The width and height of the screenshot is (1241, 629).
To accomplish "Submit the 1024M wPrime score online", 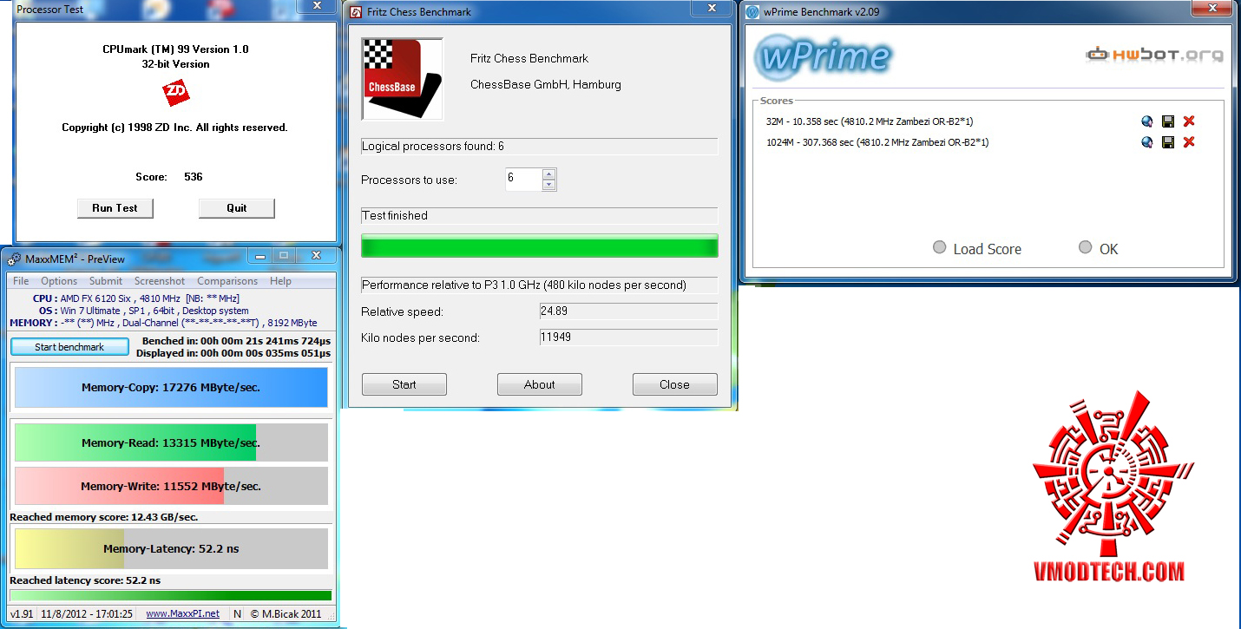I will [1147, 142].
